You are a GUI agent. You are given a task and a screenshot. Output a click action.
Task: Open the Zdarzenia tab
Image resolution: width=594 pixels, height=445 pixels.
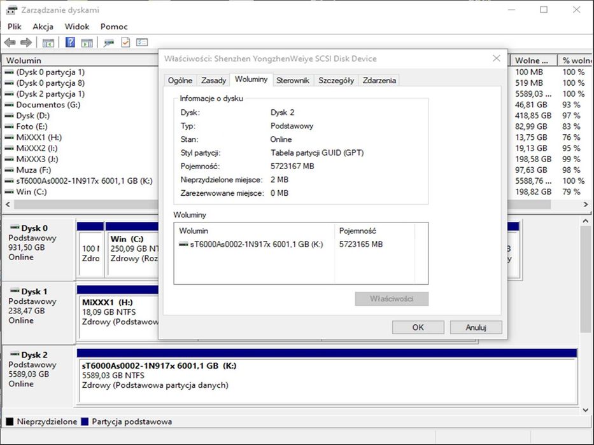[x=379, y=80]
